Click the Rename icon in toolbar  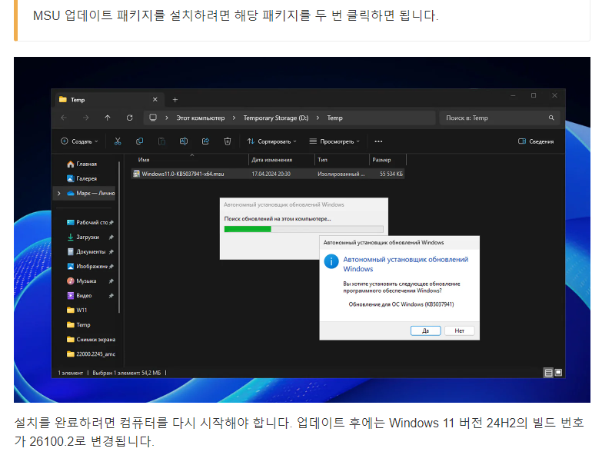(x=184, y=141)
